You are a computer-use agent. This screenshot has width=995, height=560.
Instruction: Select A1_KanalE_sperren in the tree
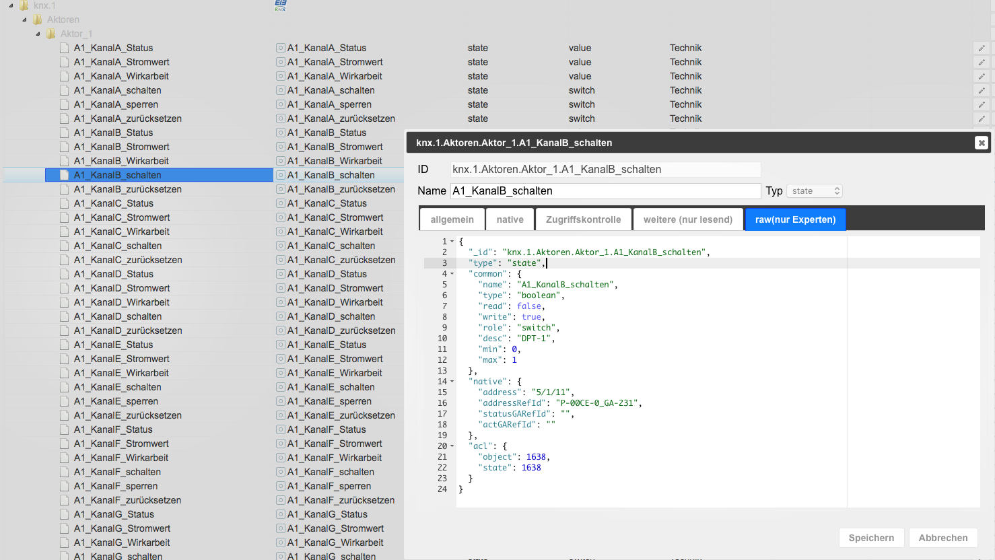(x=116, y=401)
